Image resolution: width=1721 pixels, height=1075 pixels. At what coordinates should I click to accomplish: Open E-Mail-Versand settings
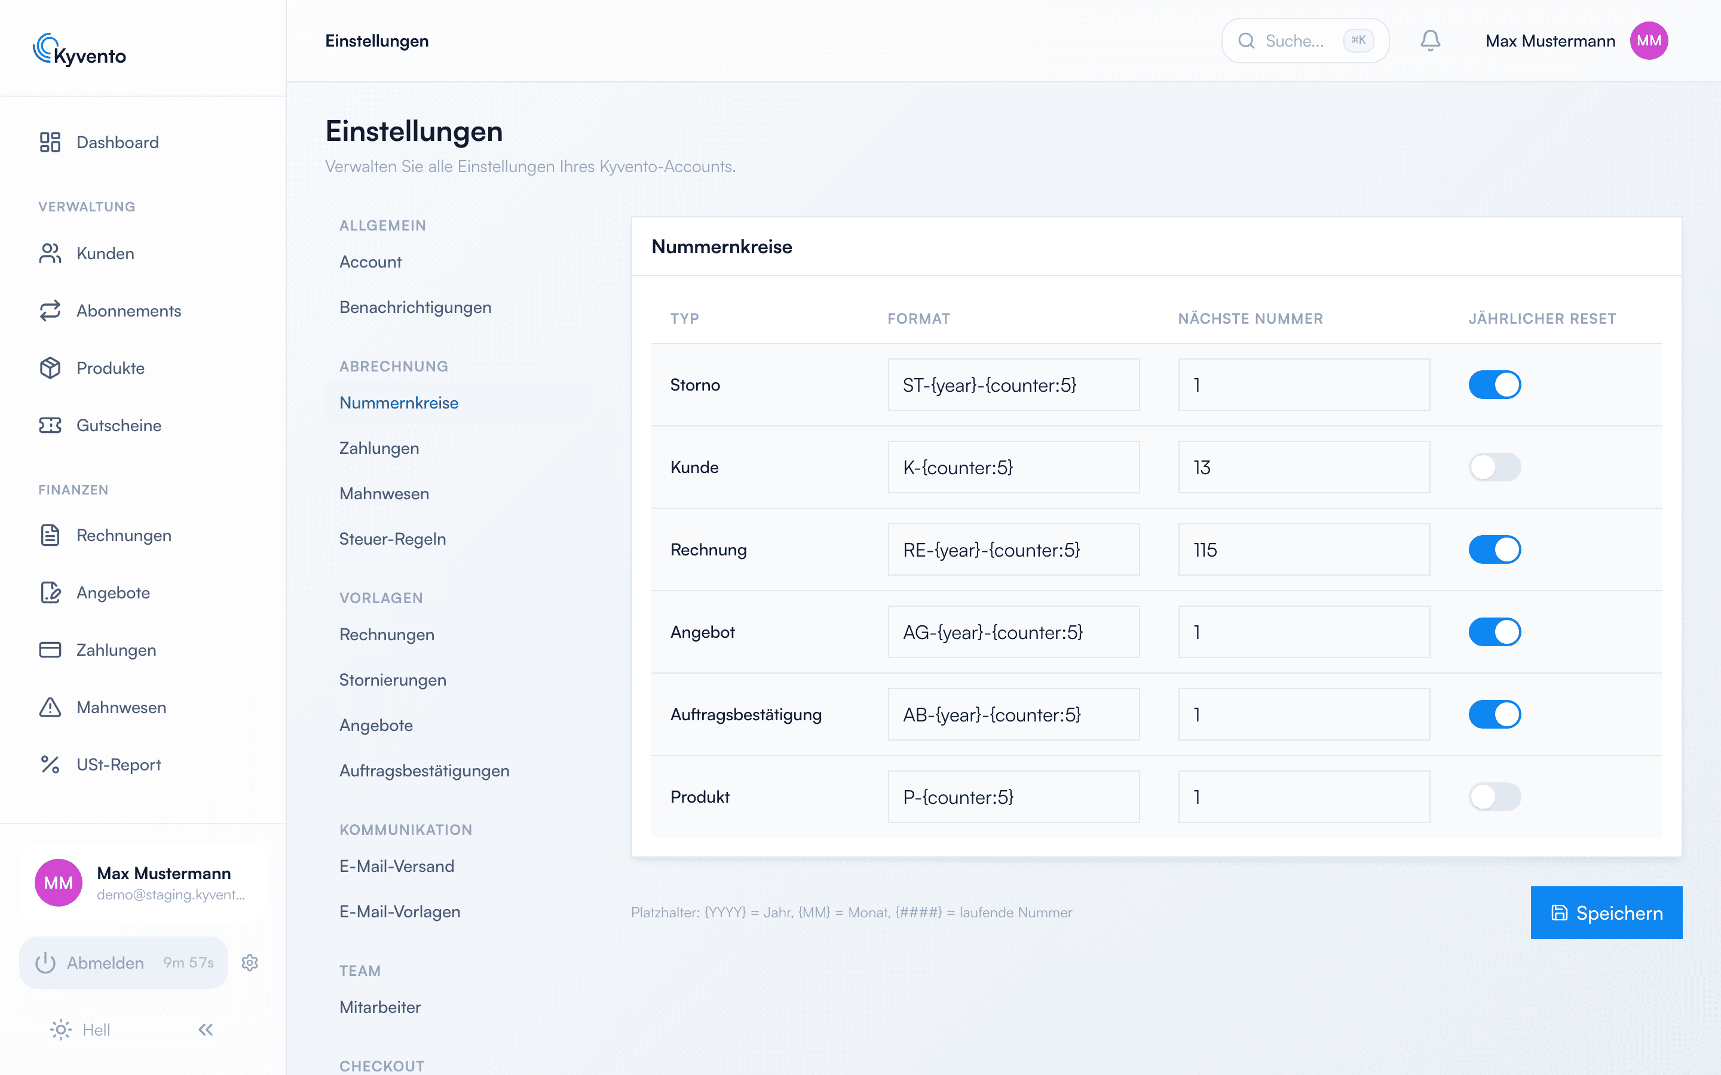pos(397,866)
